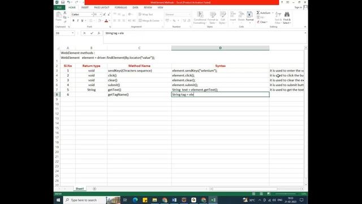Cancel cell entry with X in formula bar
The height and width of the screenshot is (204, 362).
84,33
